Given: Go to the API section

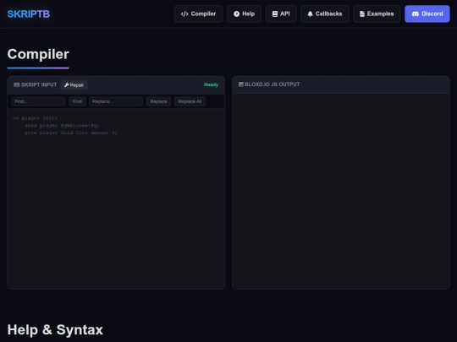Looking at the screenshot, I should tap(281, 14).
